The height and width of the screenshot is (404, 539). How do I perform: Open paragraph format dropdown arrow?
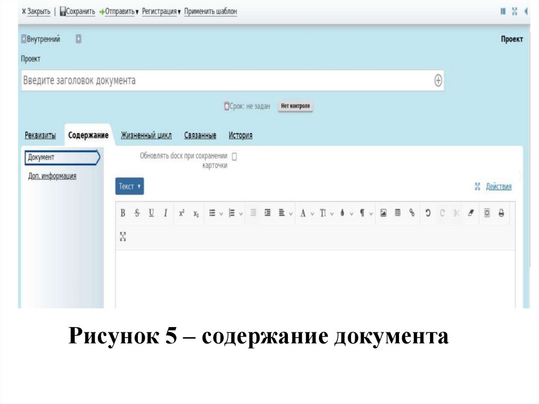[371, 214]
